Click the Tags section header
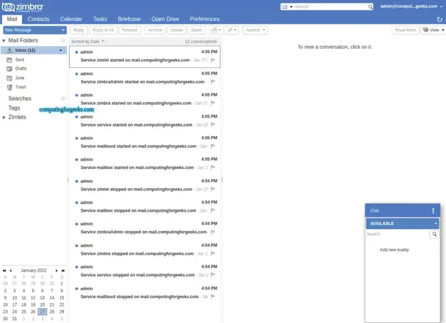This screenshot has width=446, height=323. (14, 108)
